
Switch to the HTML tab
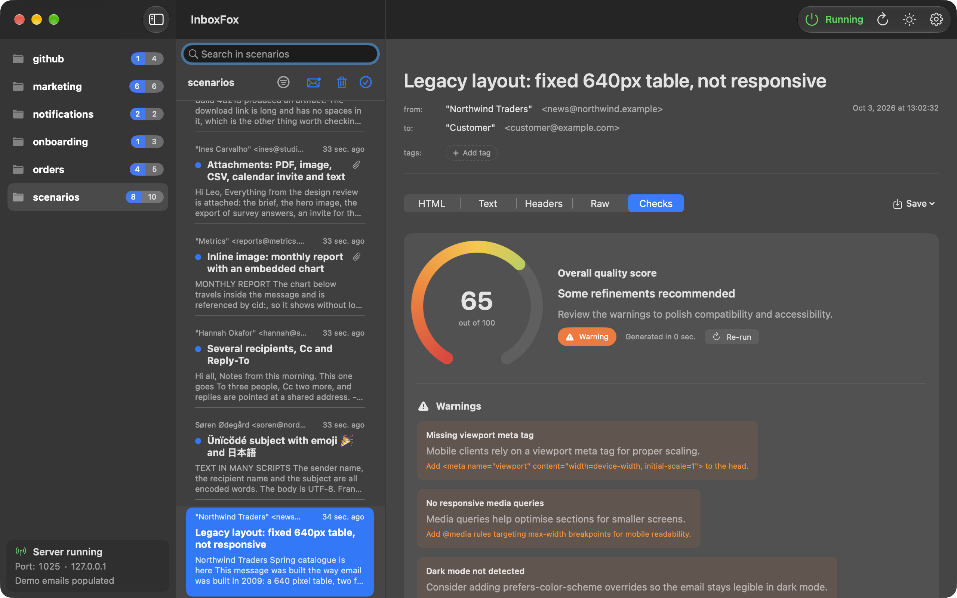tap(431, 203)
